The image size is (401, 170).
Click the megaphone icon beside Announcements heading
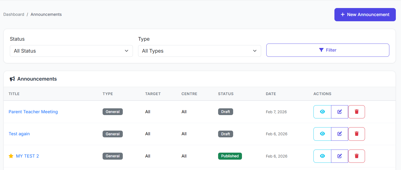point(12,79)
